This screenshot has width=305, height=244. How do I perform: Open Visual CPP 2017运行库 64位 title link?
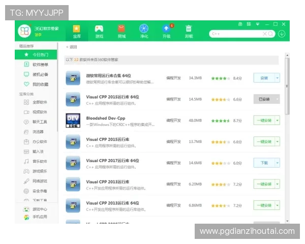pyautogui.click(x=112, y=161)
